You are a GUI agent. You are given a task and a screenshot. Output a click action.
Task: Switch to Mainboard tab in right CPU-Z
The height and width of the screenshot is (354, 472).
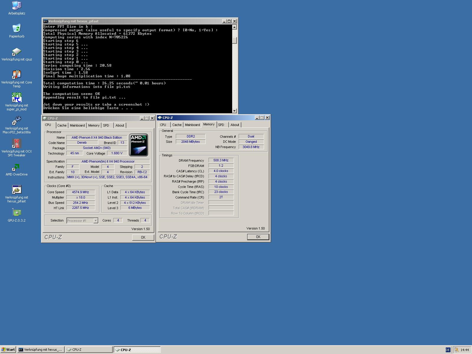pos(192,125)
